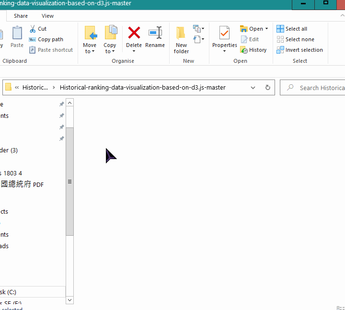Click the navigation pane scrollbar thumb

click(x=70, y=182)
